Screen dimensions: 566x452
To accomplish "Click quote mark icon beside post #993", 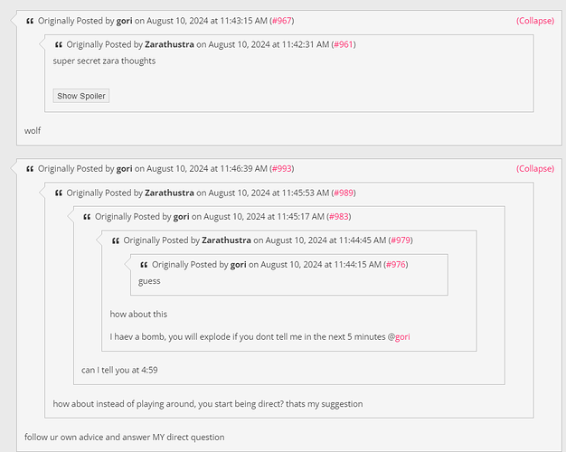I will click(x=30, y=169).
